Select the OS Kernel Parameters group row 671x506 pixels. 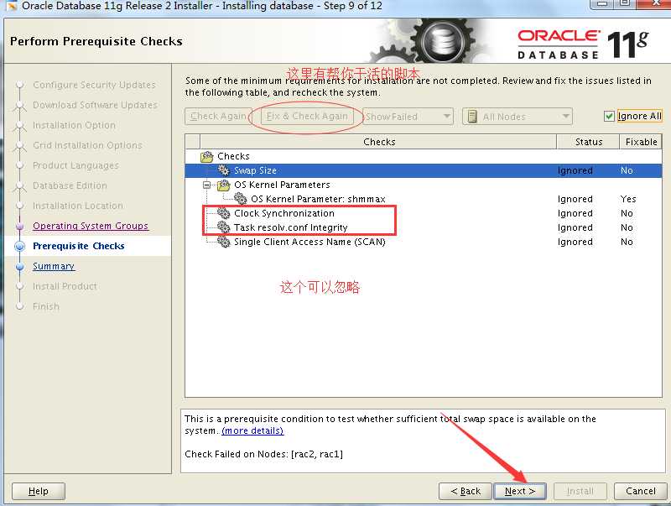tap(424, 185)
